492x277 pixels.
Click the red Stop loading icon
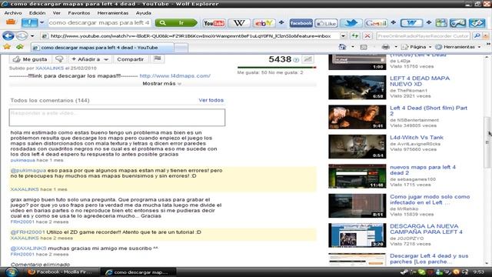[x=367, y=36]
